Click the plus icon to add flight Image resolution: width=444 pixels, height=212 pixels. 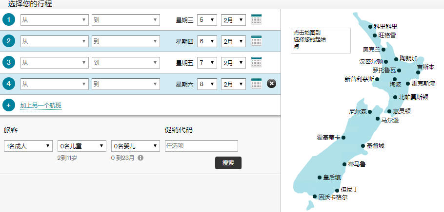(x=9, y=105)
